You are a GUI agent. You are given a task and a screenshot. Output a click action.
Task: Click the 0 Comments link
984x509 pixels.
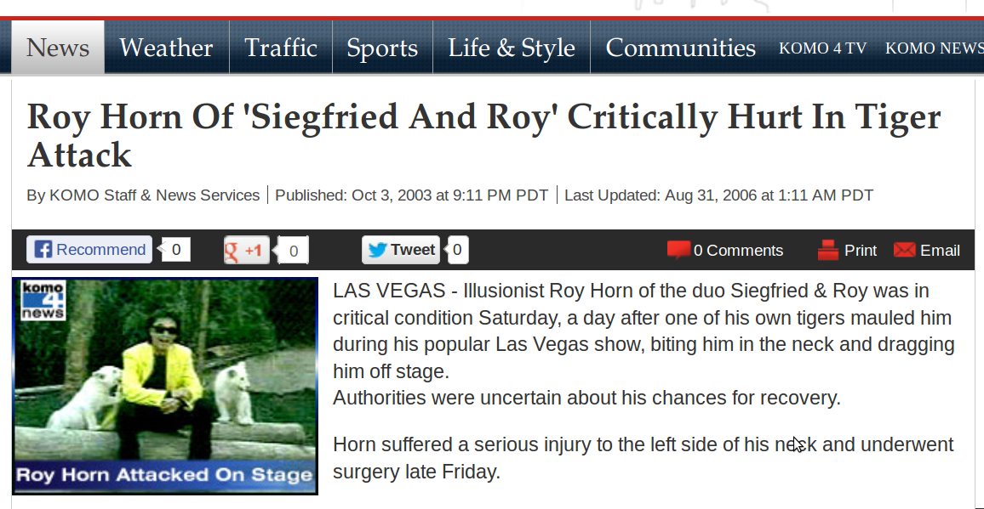click(738, 250)
